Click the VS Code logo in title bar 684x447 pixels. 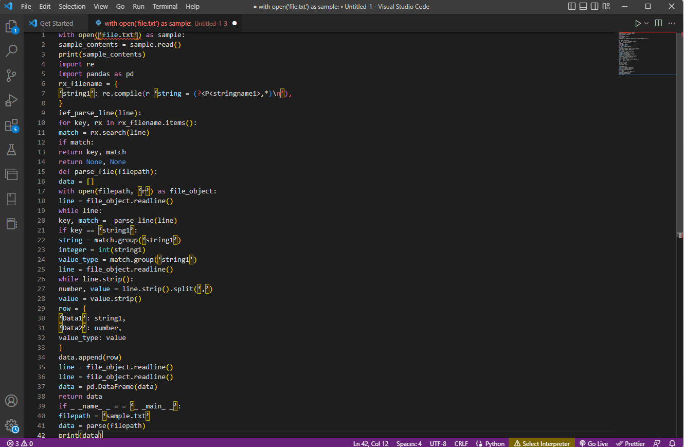click(8, 7)
